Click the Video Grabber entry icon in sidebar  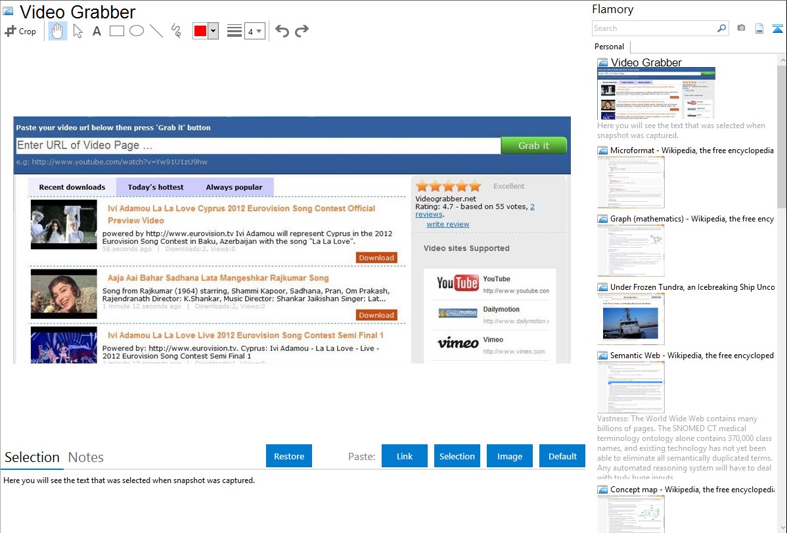[603, 63]
